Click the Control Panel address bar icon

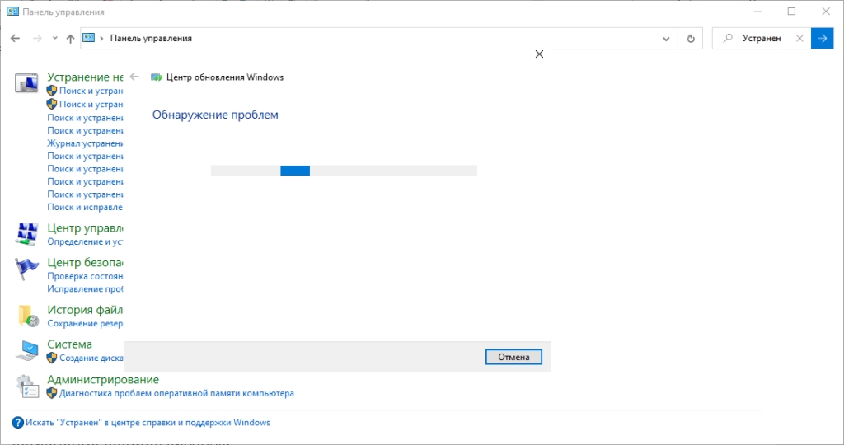pyautogui.click(x=88, y=38)
